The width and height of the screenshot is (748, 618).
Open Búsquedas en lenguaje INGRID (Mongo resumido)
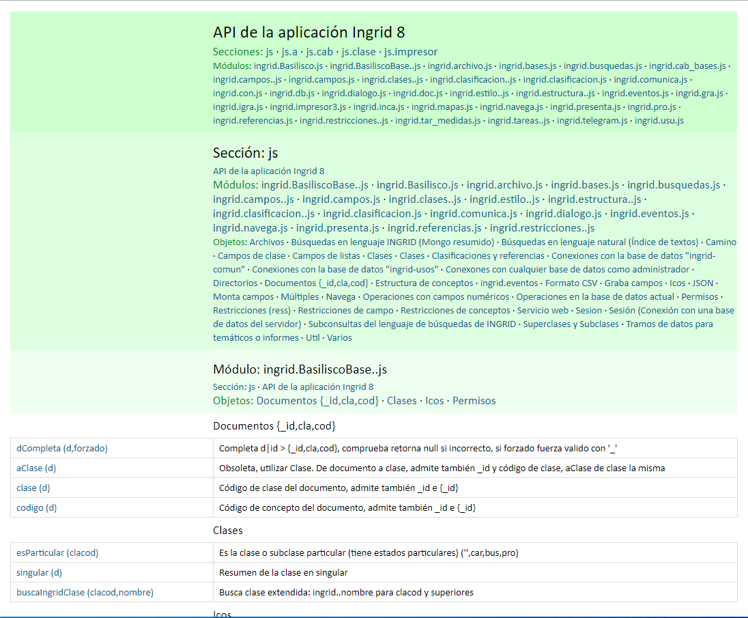click(392, 242)
